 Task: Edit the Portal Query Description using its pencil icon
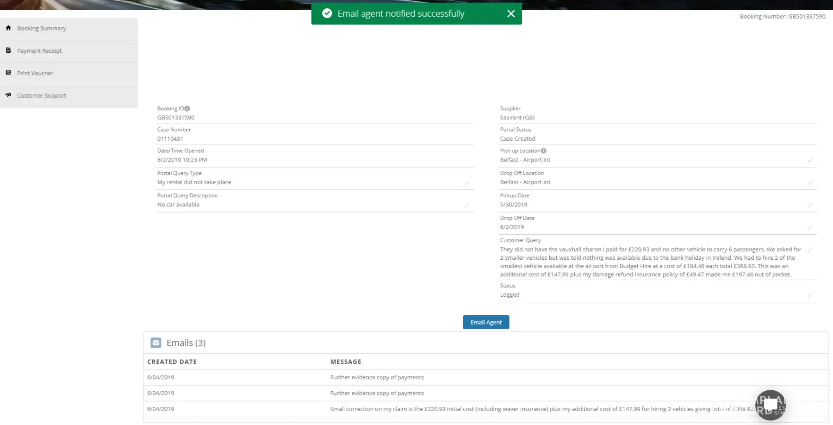tap(466, 206)
